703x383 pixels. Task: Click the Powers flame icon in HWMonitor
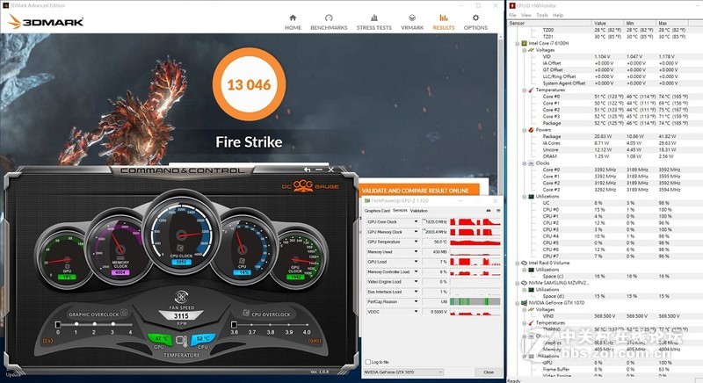coord(531,130)
